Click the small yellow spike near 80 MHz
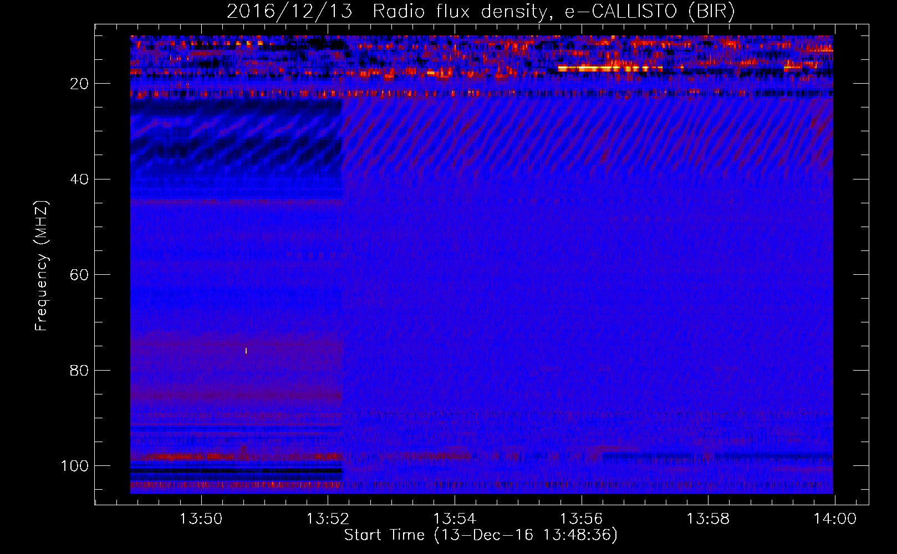Image resolution: width=897 pixels, height=554 pixels. [246, 351]
